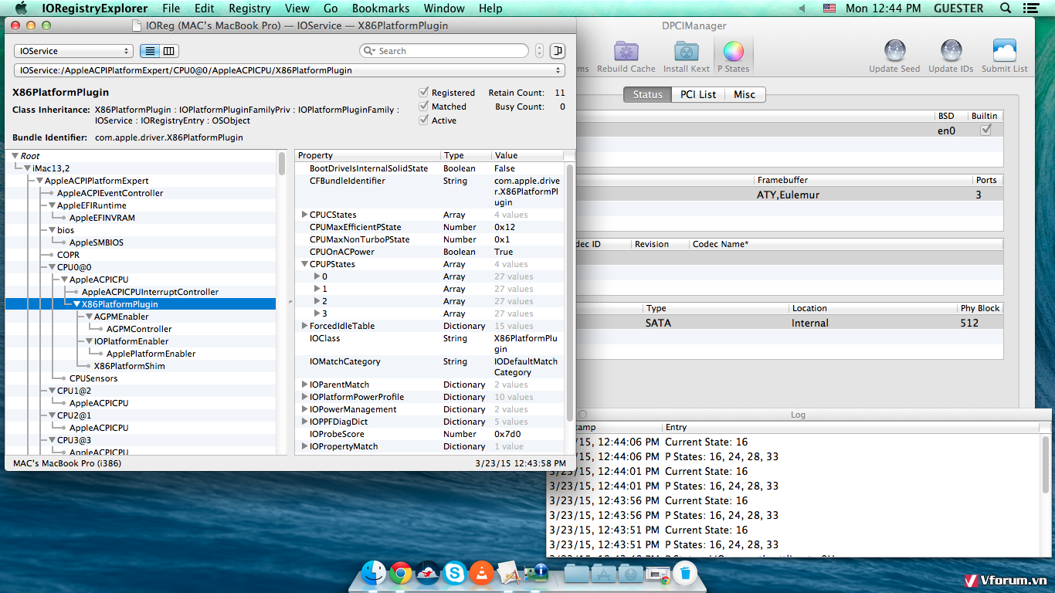Expand CPUPStates array item 0
This screenshot has height=593, width=1055.
pyautogui.click(x=317, y=276)
